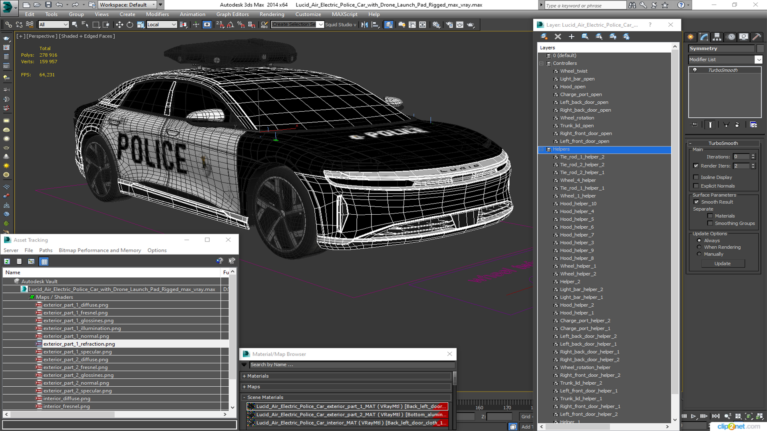The image size is (767, 431).
Task: Open the Paths menu in Asset Tracking
Action: click(x=46, y=250)
